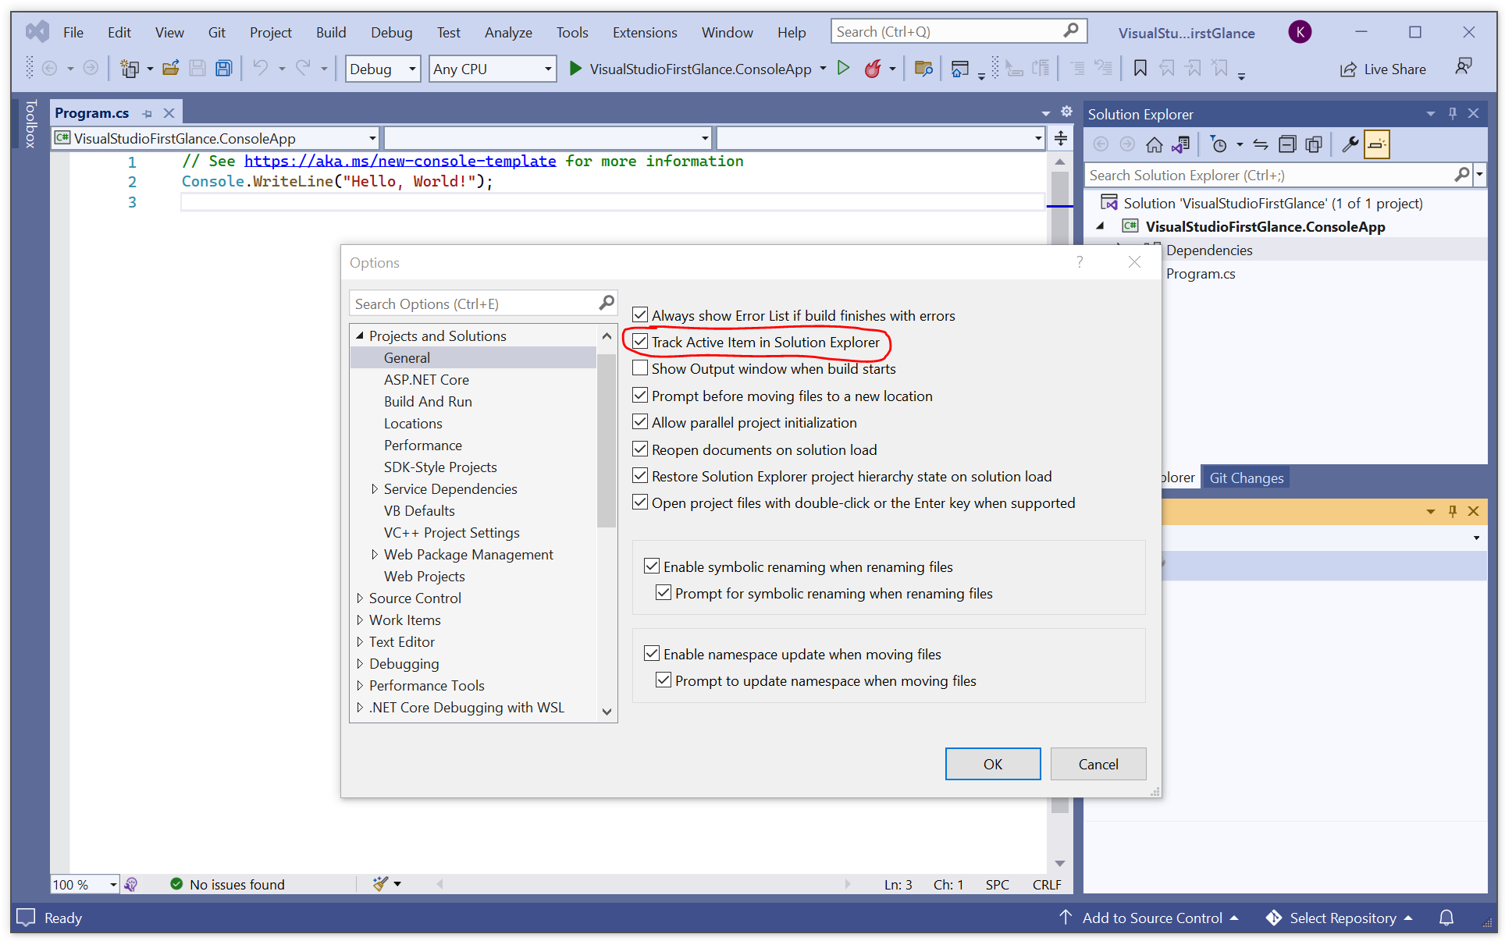Disable Track Active Item in Solution Explorer
Viewport: 1505px width, 941px height.
pos(640,341)
